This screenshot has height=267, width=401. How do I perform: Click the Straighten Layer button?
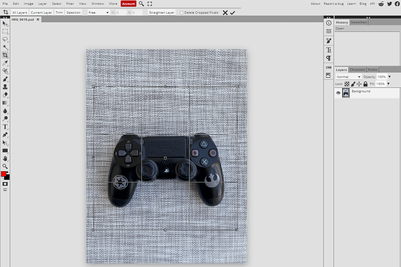162,13
